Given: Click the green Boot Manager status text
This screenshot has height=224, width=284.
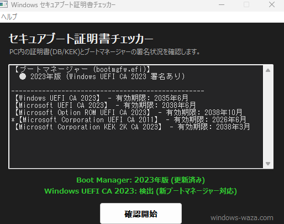Looking at the screenshot, I should (140, 180).
